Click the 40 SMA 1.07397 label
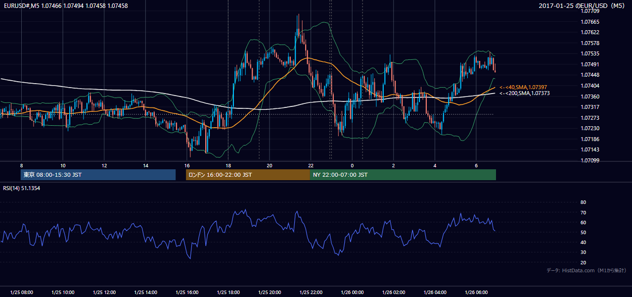The image size is (632, 297). [523, 87]
